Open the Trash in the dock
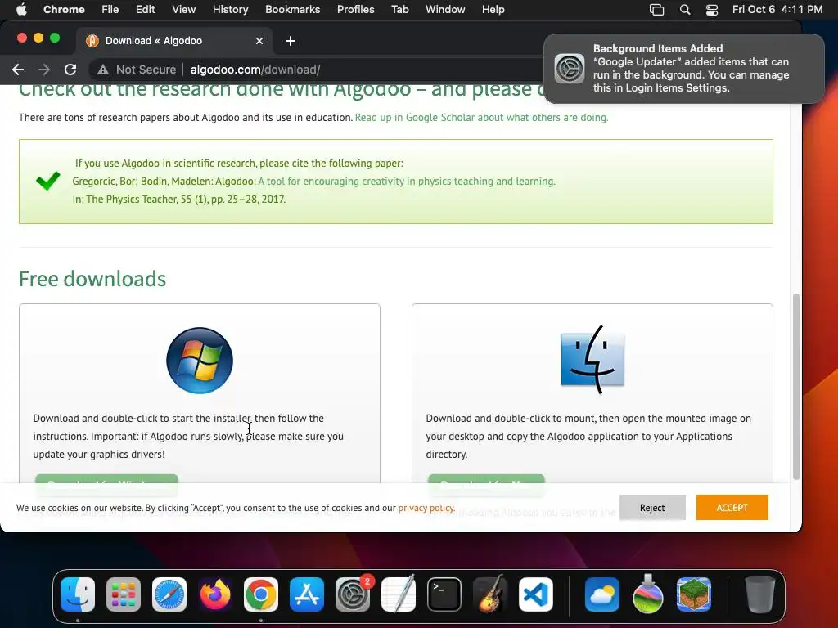This screenshot has height=628, width=838. 760,594
